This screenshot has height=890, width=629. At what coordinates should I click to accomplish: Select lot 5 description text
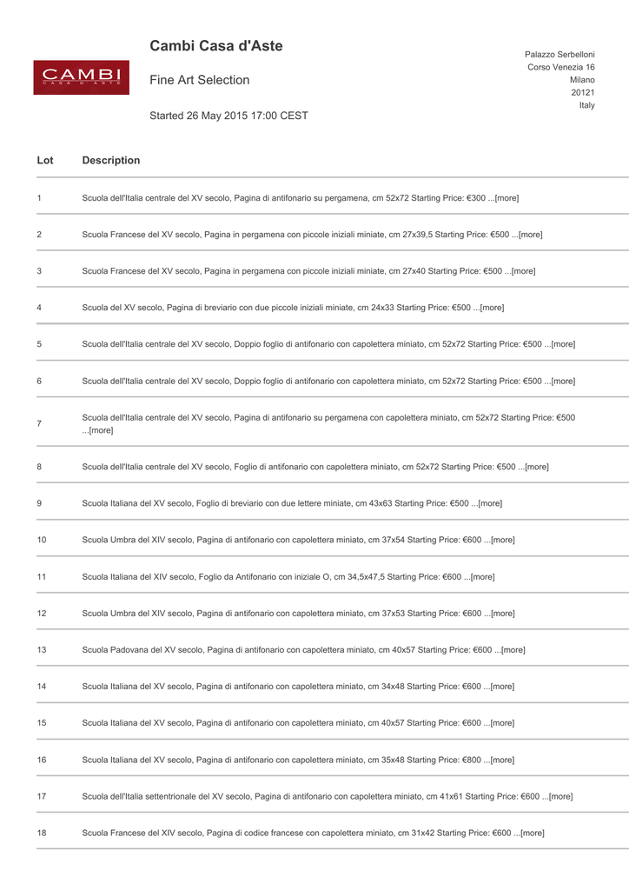[328, 344]
